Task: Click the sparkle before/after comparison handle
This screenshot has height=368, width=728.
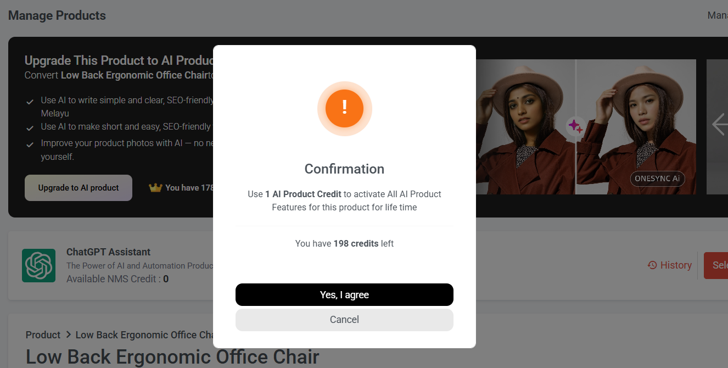Action: click(575, 126)
